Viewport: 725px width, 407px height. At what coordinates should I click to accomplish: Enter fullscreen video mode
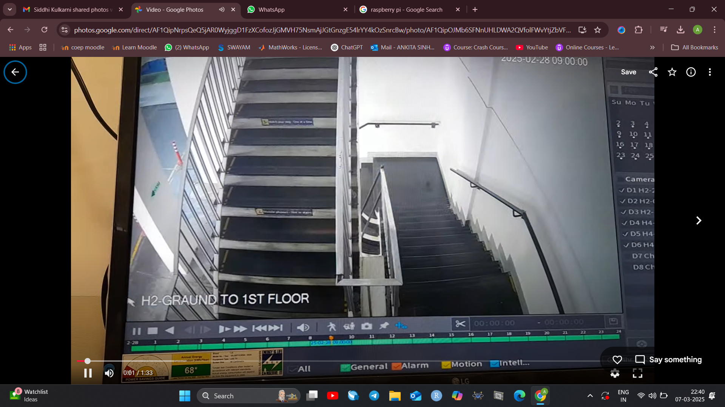pyautogui.click(x=637, y=373)
